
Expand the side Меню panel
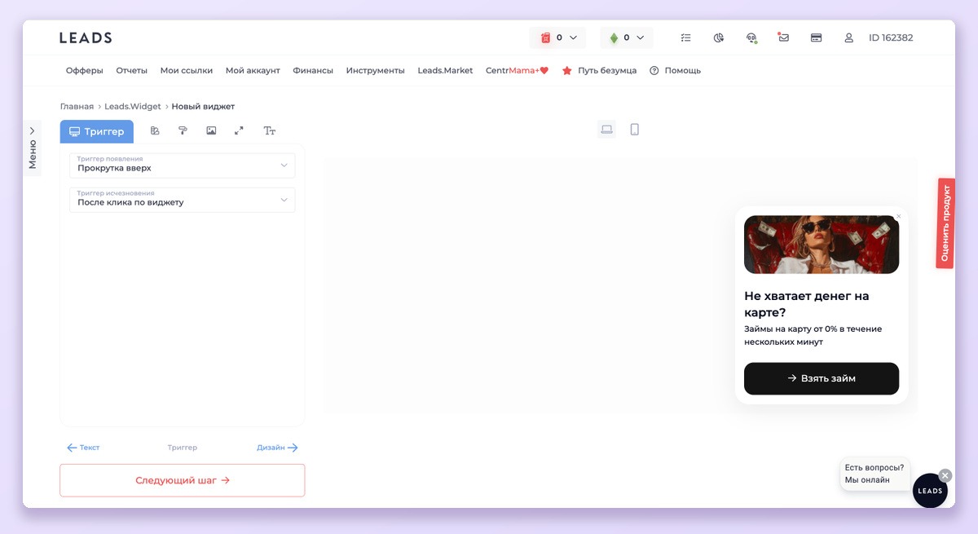[33, 147]
